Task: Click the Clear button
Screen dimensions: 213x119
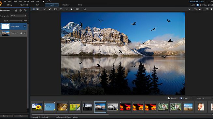Action: [21, 116]
